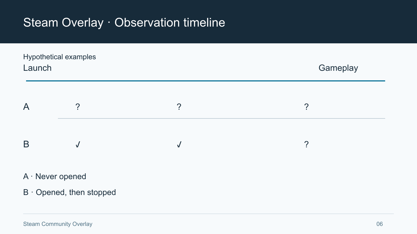
Task: Click legend entry A Never opened
Action: 55,177
